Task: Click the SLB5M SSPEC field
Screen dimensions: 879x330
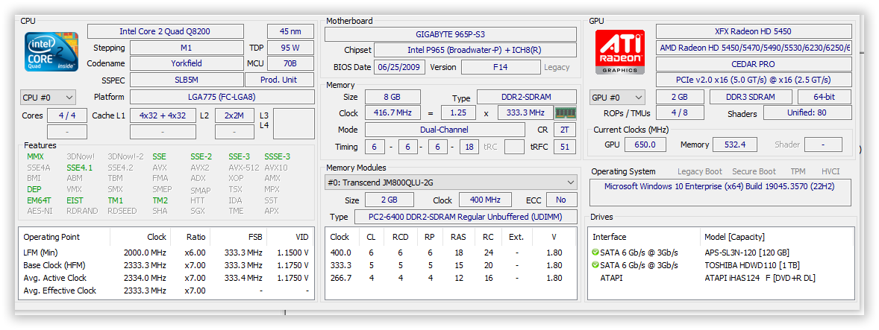Action: [187, 80]
